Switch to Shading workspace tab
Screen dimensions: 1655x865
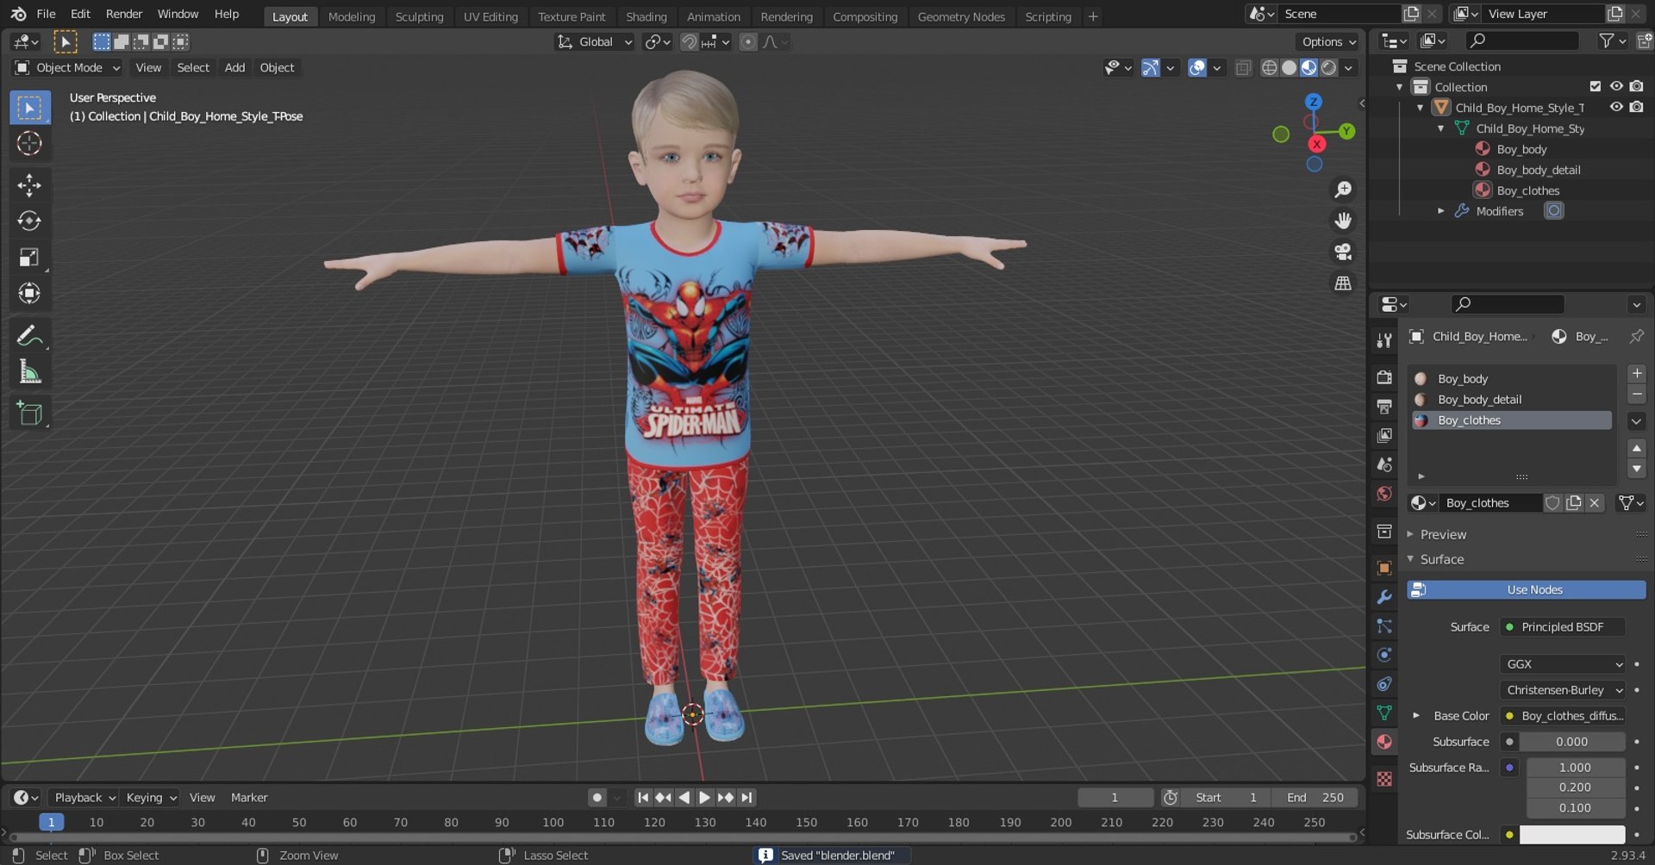click(x=646, y=16)
